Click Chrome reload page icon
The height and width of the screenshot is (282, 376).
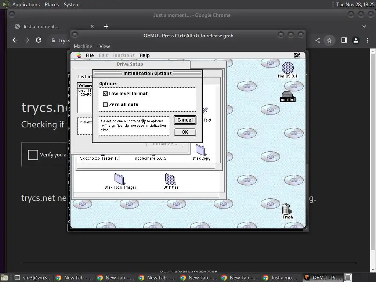coord(38,40)
